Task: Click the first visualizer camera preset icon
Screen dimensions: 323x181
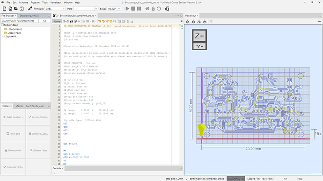Action: pos(187,22)
